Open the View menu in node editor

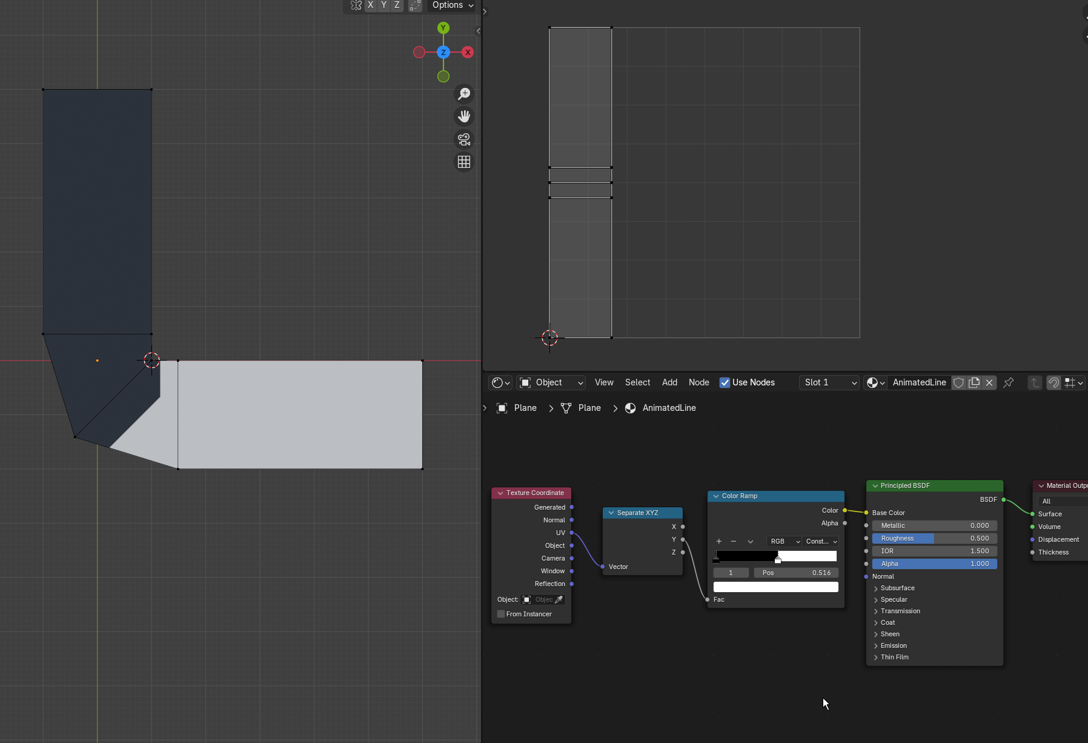pos(604,382)
